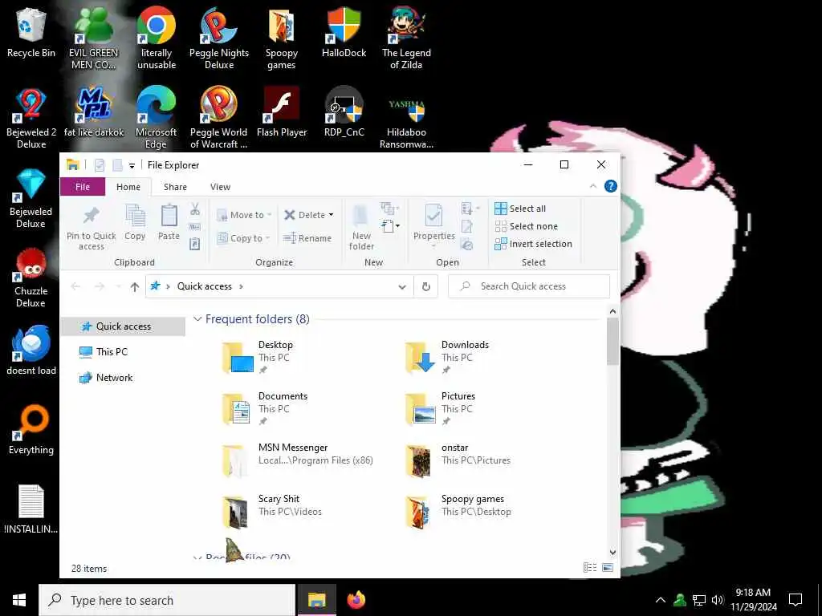Click the file list vertical scrollbar thumb
The height and width of the screenshot is (616, 822).
pos(612,341)
